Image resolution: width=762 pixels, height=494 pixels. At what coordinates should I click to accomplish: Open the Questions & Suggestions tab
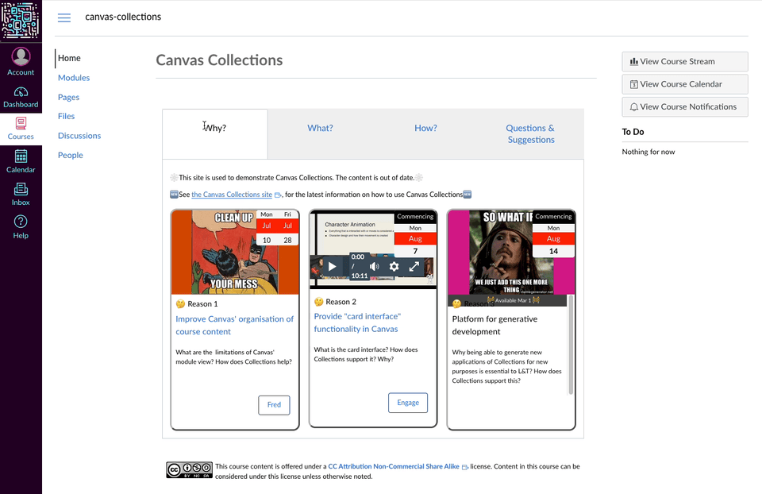pyautogui.click(x=531, y=133)
